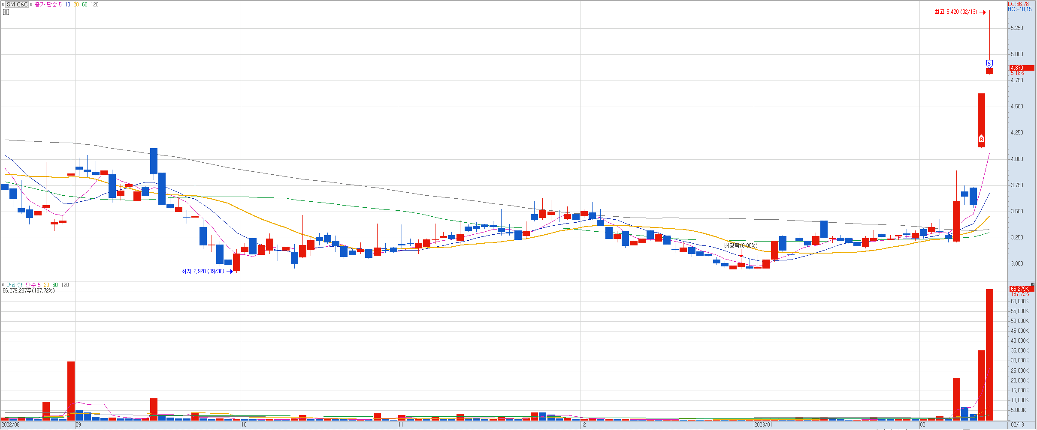
Task: Click the SM C&C stock name label
Action: [x=17, y=4]
